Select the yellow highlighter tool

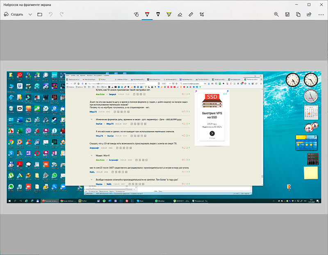[169, 14]
